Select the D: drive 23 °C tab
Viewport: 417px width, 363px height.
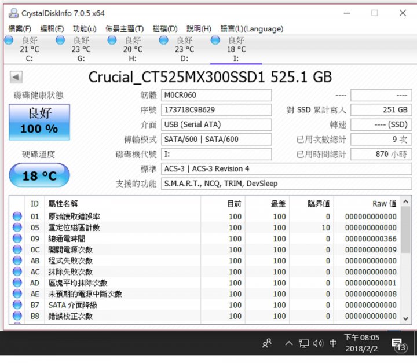click(x=184, y=49)
